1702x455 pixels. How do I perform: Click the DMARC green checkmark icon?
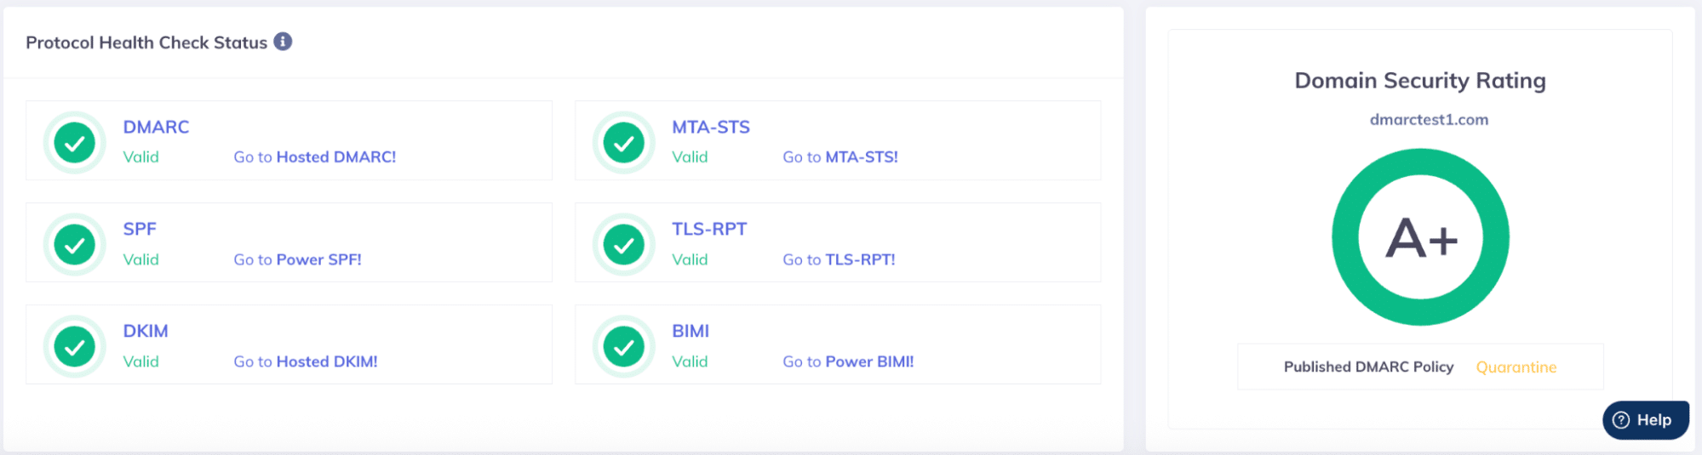point(75,143)
